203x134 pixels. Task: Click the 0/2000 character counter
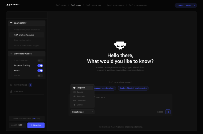click(x=160, y=112)
